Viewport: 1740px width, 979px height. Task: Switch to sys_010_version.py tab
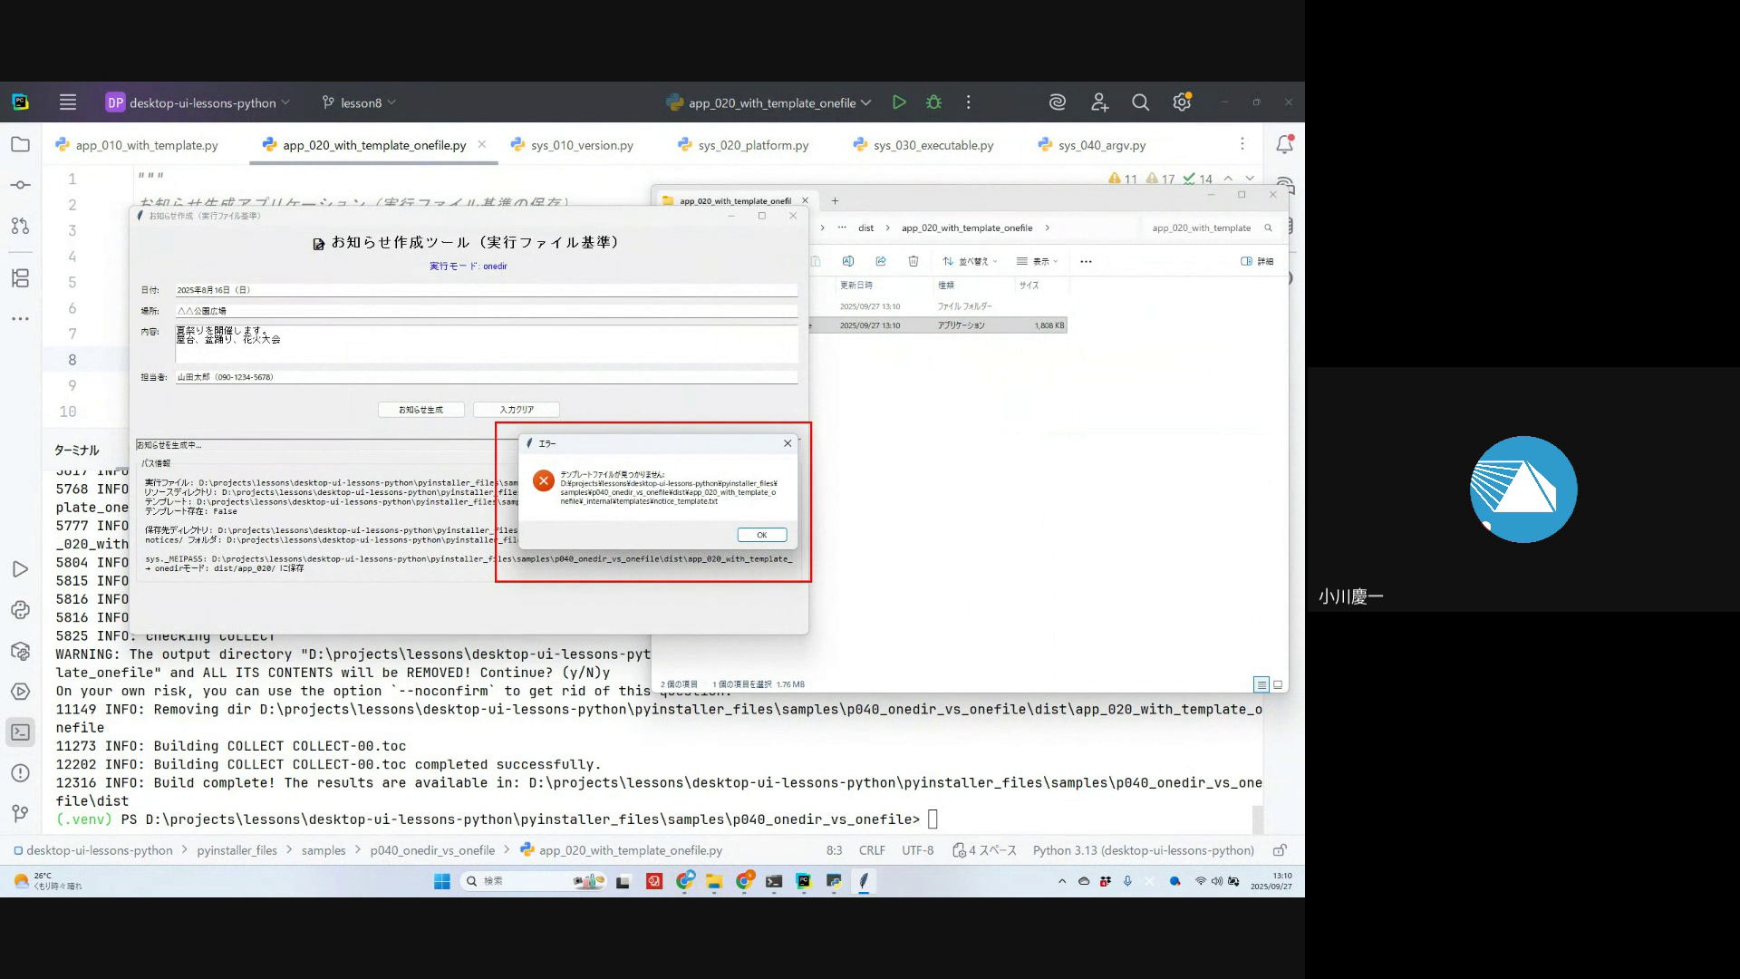click(581, 145)
